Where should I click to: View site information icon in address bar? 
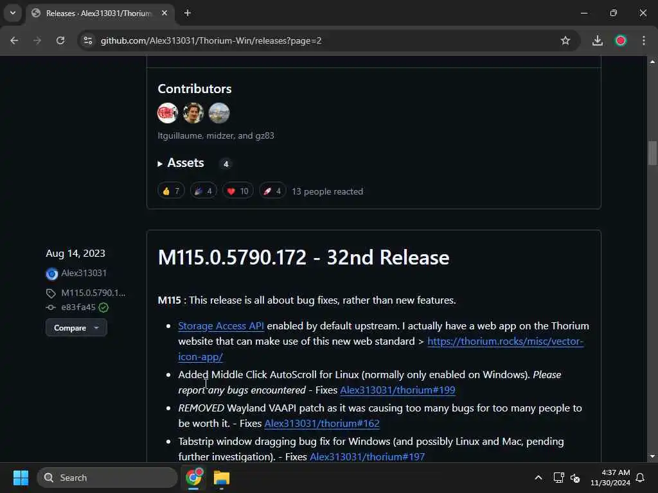pyautogui.click(x=88, y=40)
